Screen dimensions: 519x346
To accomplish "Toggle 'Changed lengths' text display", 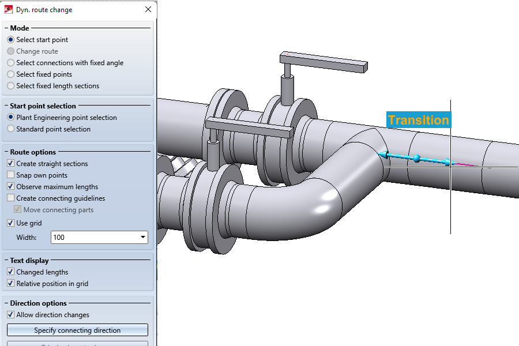I will (10, 272).
